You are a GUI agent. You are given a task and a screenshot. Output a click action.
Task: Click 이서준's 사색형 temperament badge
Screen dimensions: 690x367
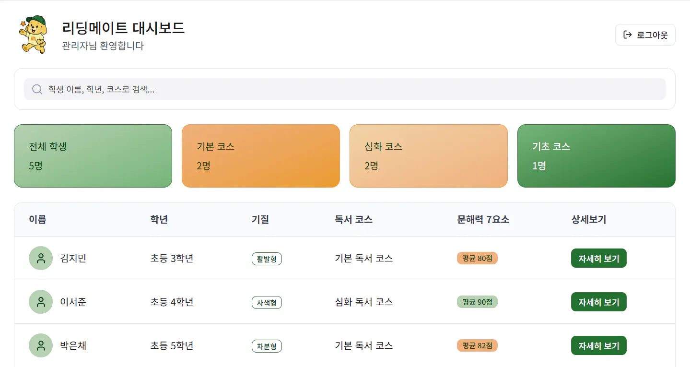point(267,302)
